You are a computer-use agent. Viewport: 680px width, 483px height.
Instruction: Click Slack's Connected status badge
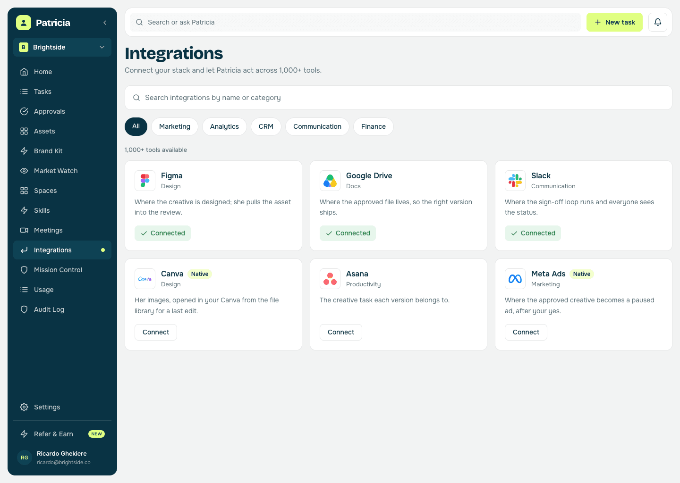pos(533,233)
